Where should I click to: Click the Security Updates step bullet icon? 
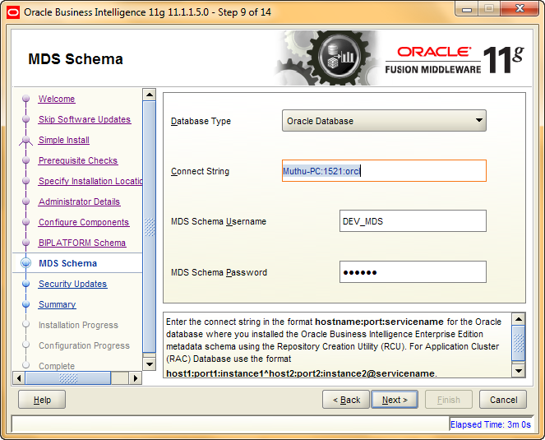click(25, 284)
